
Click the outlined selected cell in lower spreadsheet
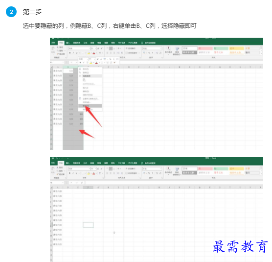point(88,225)
